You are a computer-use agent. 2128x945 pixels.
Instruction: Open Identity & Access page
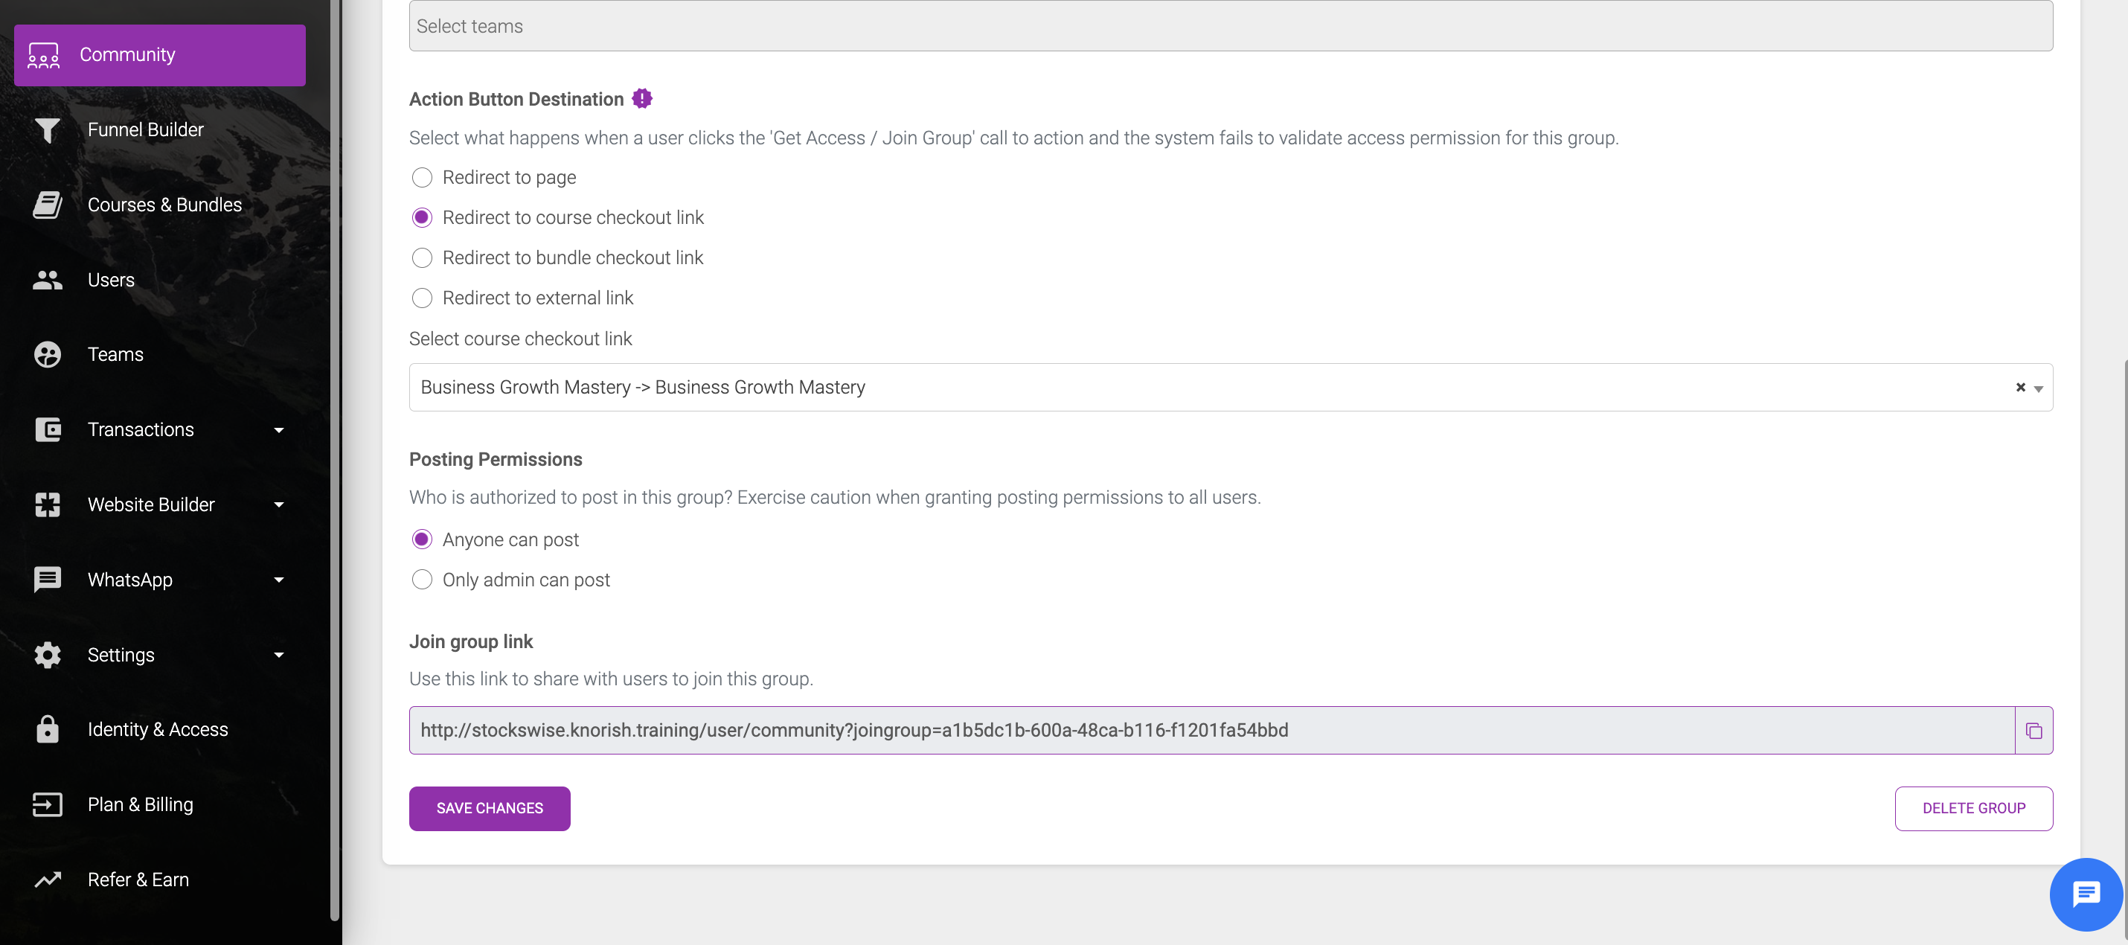click(159, 729)
